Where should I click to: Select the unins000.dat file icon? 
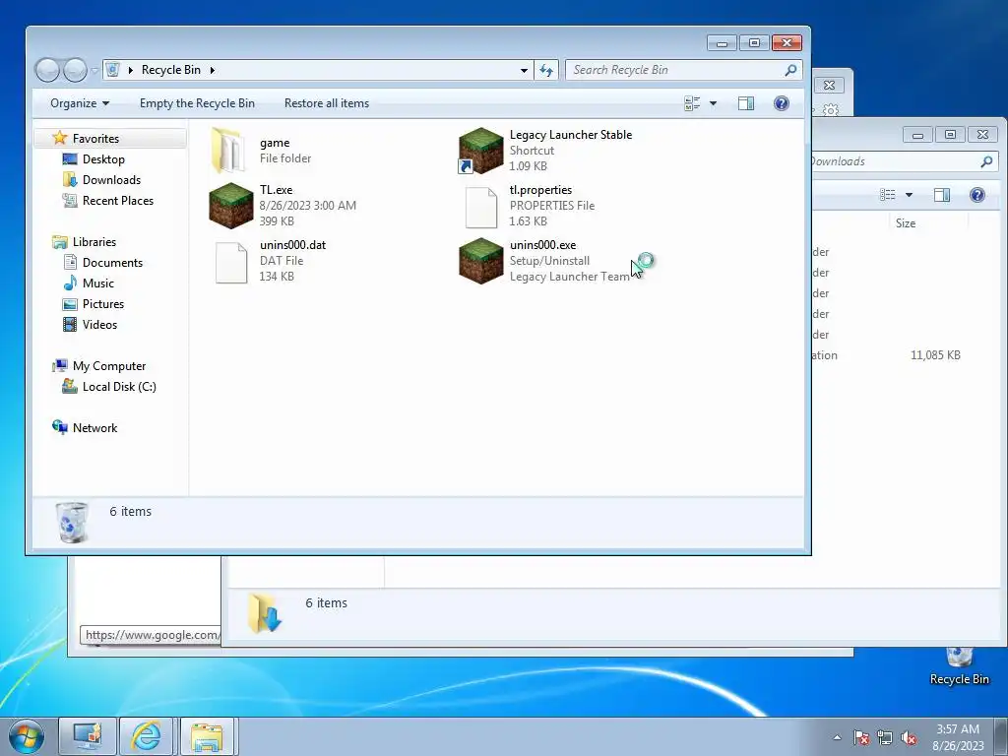click(230, 262)
